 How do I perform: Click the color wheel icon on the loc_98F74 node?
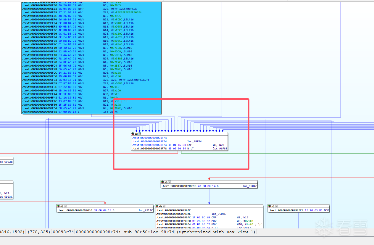click(x=133, y=134)
